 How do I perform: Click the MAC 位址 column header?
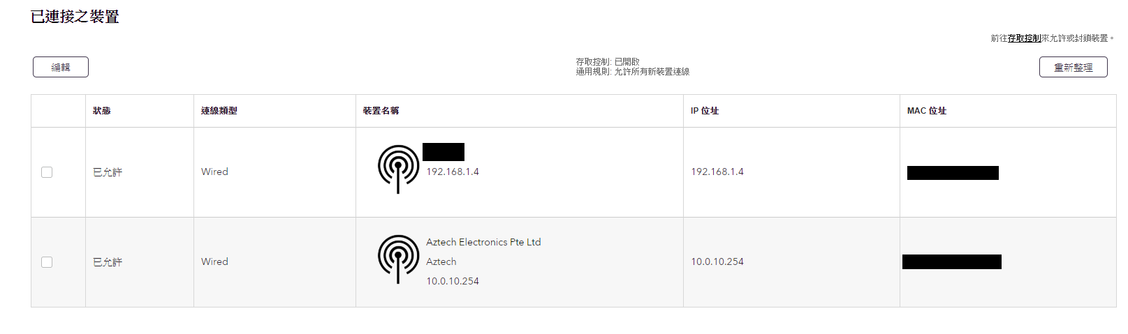(927, 111)
